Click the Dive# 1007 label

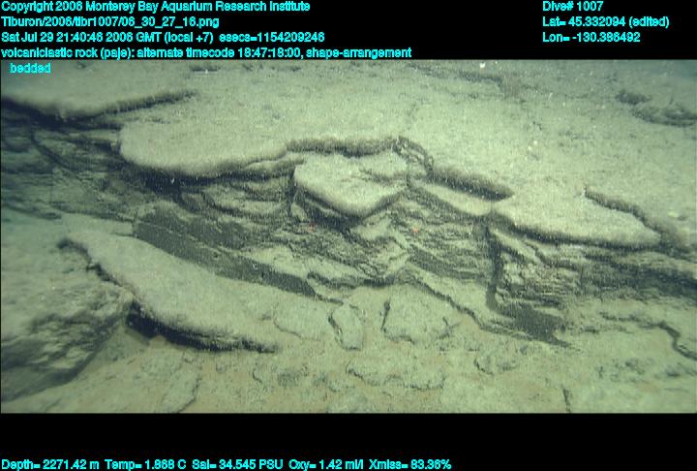click(573, 6)
